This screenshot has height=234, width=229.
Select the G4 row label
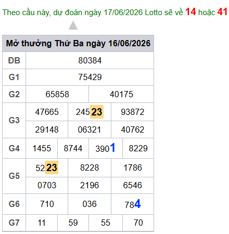pos(14,148)
